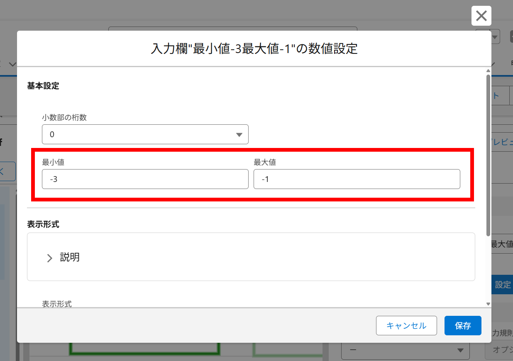Open the 小数部の桁数 combo box
513x361 pixels.
coord(145,134)
